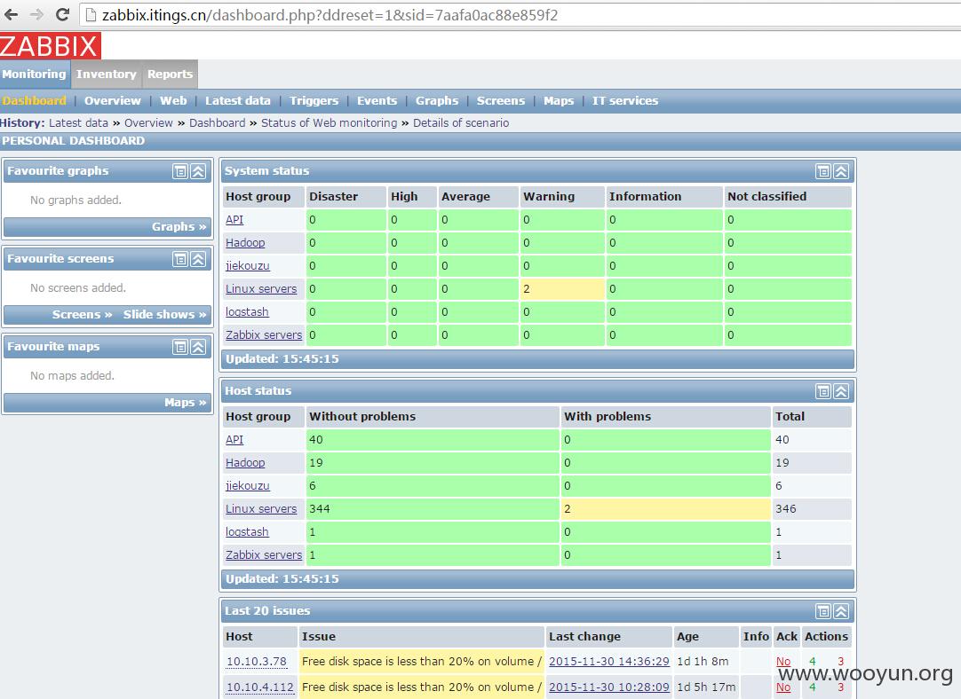Collapse the Favourite graphs widget
The height and width of the screenshot is (699, 961).
click(x=198, y=171)
